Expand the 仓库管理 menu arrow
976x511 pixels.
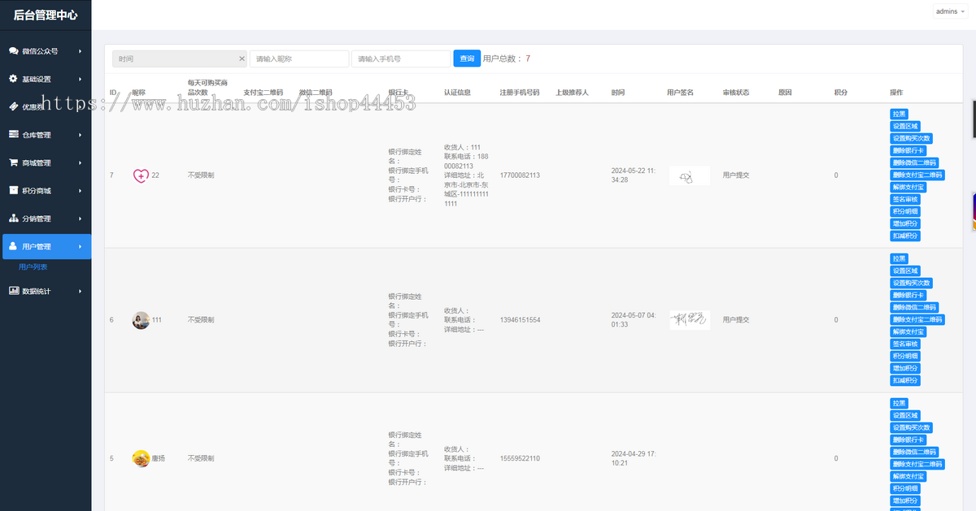[80, 135]
